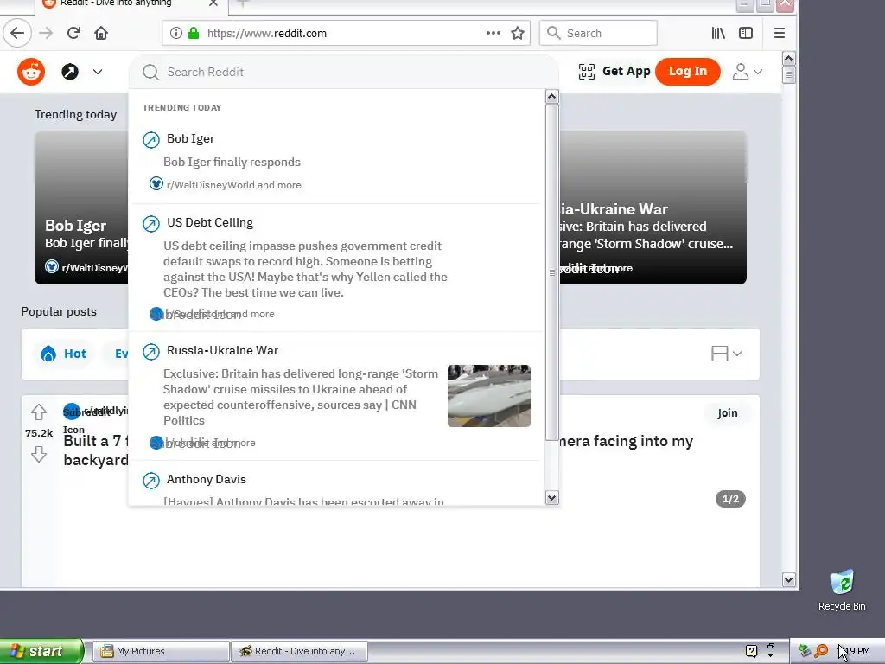
Task: Click the page scrollbar up arrow
Action: 788,58
